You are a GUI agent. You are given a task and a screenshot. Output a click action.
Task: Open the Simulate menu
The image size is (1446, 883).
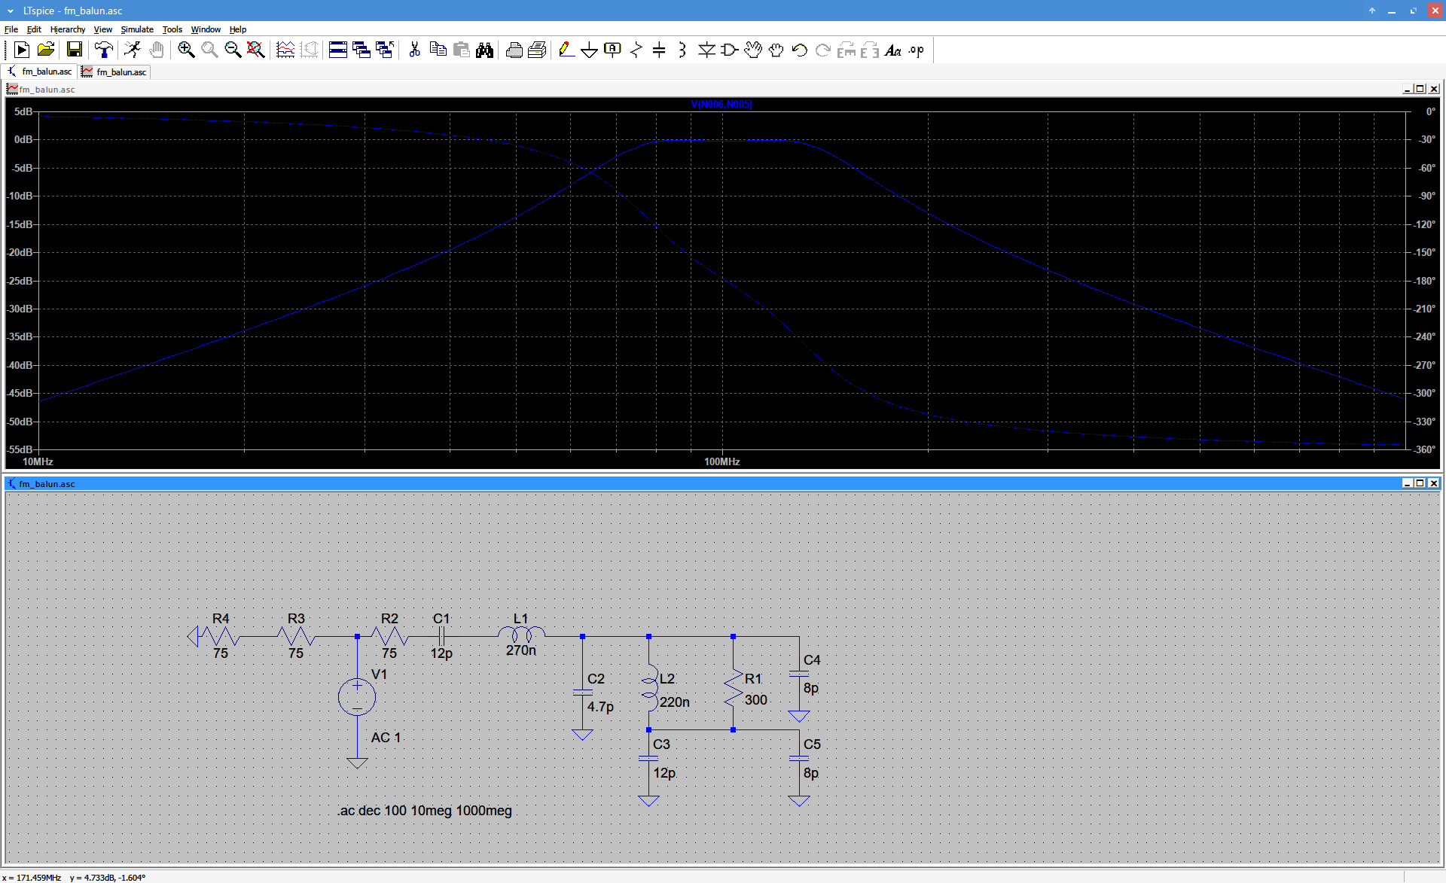point(137,29)
